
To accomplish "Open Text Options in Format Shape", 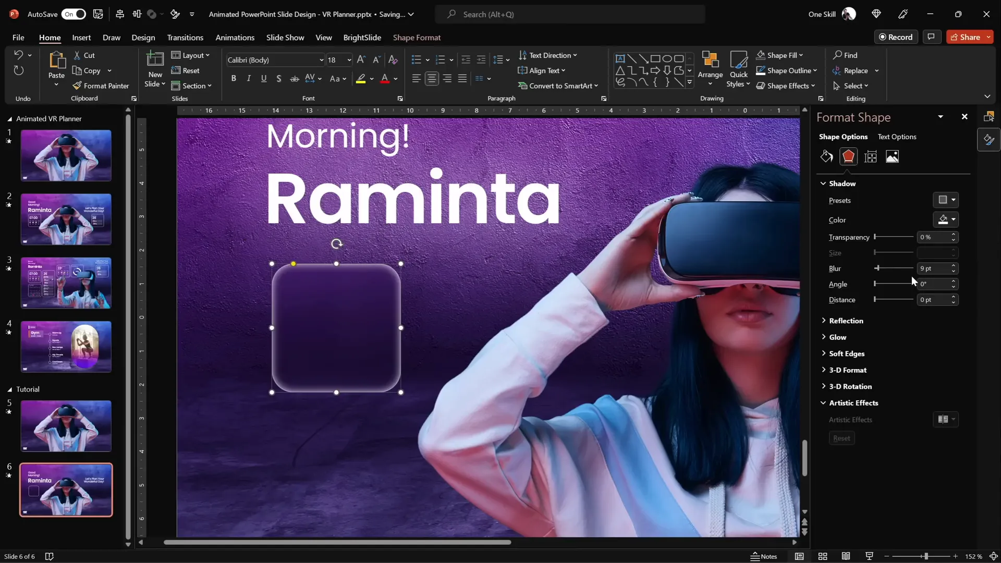I will (x=898, y=137).
